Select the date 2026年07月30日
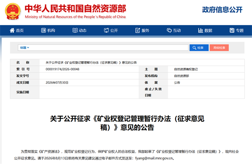 click(57, 83)
